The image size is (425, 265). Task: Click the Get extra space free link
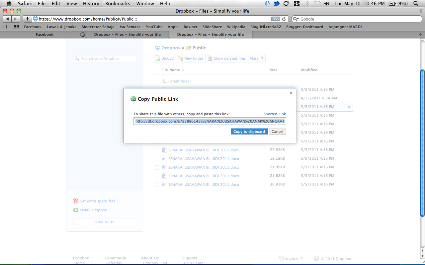coord(98,201)
